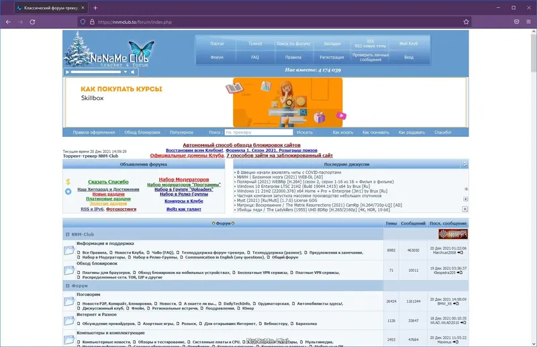
Task: Open the Платиновые раздачи link
Action: pos(108,199)
